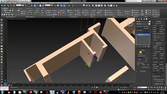Open the Modify panel tab icon
Image resolution: width=167 pixels, height=94 pixels.
coord(139,19)
